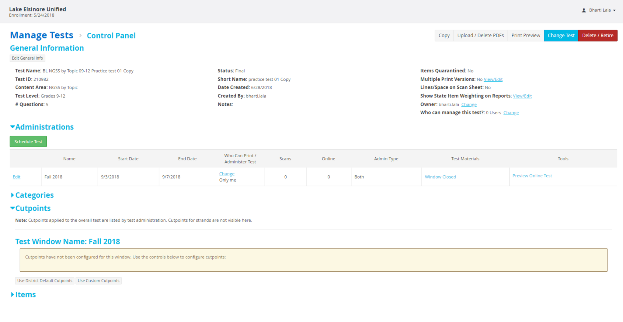
Task: Click the user profile icon for Bharti Lala
Action: click(x=583, y=10)
